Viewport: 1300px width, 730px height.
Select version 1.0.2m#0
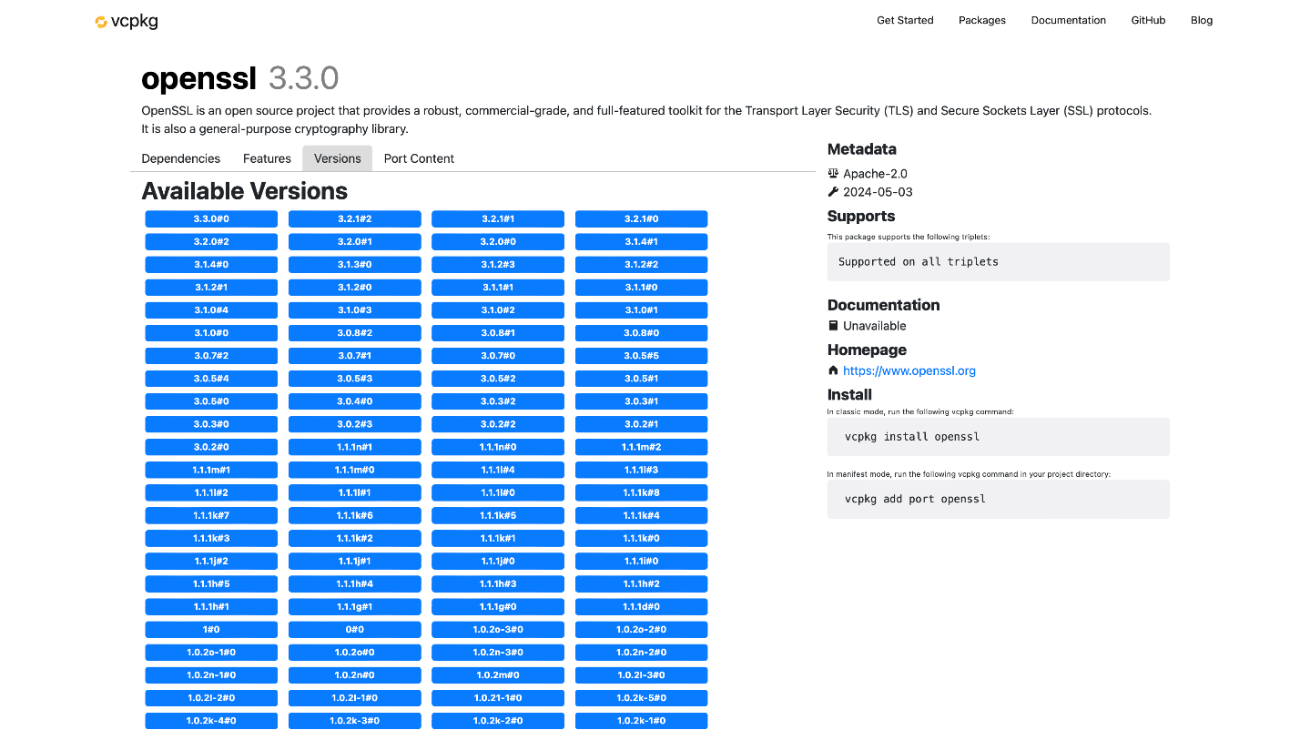click(498, 675)
